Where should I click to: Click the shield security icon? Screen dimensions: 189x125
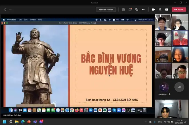coord(5,9)
